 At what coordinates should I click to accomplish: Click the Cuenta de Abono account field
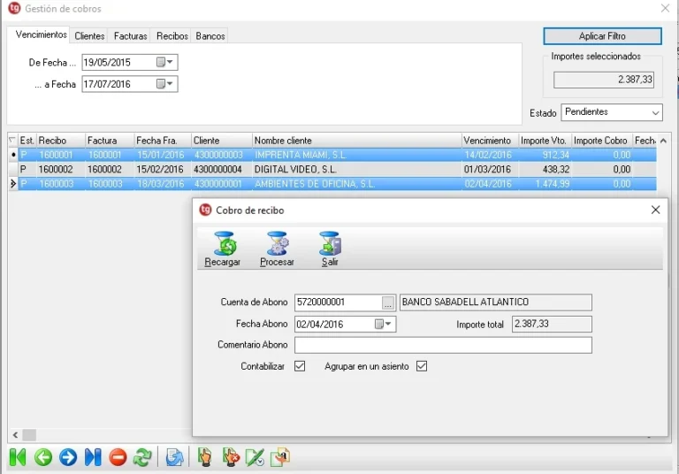click(x=339, y=302)
